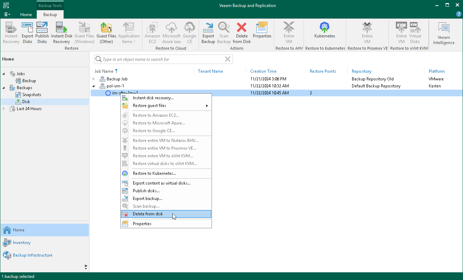This screenshot has width=463, height=280.
Task: Switch to Inventory view
Action: (x=44, y=243)
